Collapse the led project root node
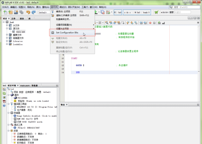Screen dimensions: 202x144 [x=3, y=22]
